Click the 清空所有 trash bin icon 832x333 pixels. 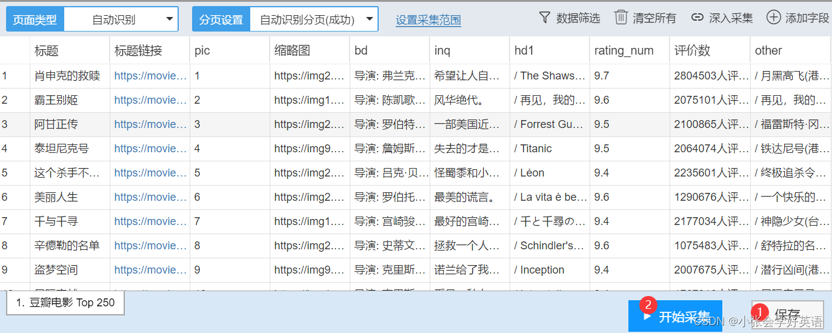coord(621,17)
